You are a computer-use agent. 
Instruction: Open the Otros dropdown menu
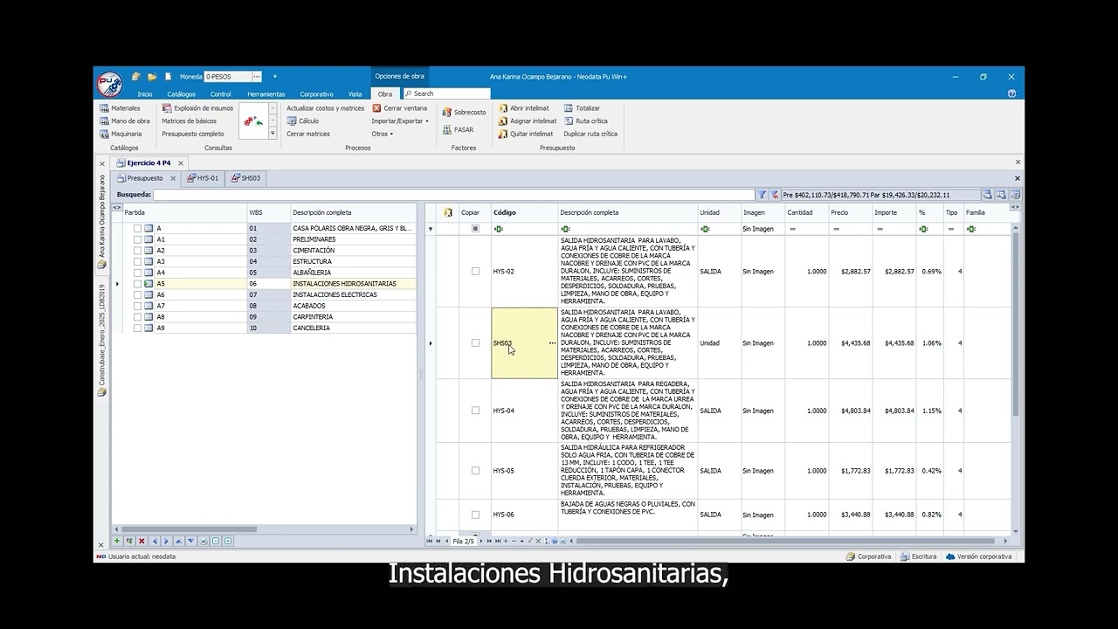tap(382, 134)
